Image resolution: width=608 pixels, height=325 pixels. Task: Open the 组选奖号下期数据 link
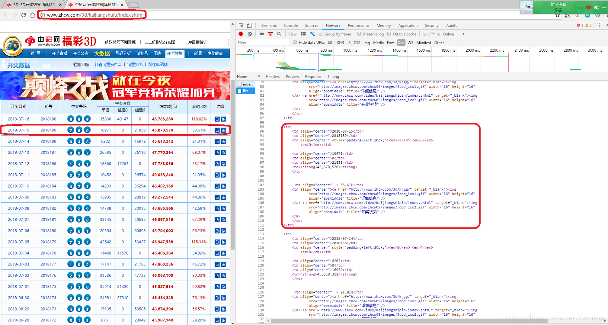[120, 42]
